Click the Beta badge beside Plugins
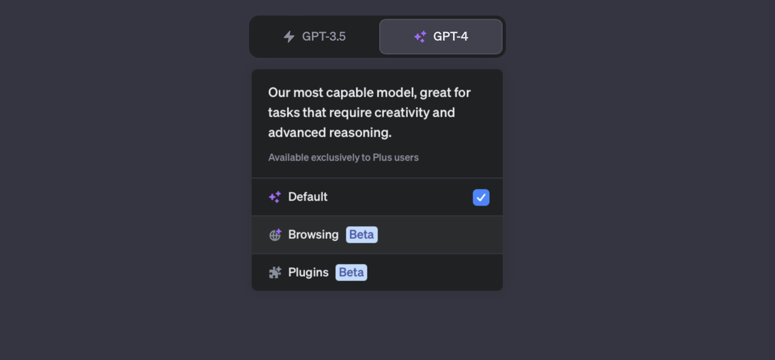The image size is (775, 360). pyautogui.click(x=351, y=273)
